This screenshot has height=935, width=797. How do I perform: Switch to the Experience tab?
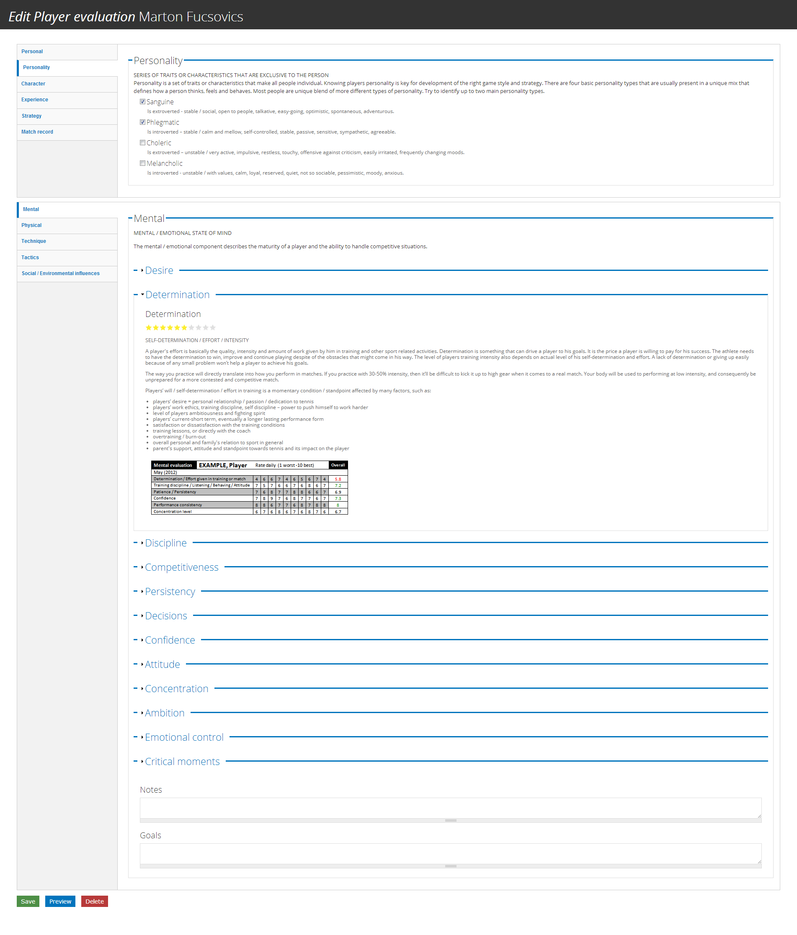[x=67, y=100]
